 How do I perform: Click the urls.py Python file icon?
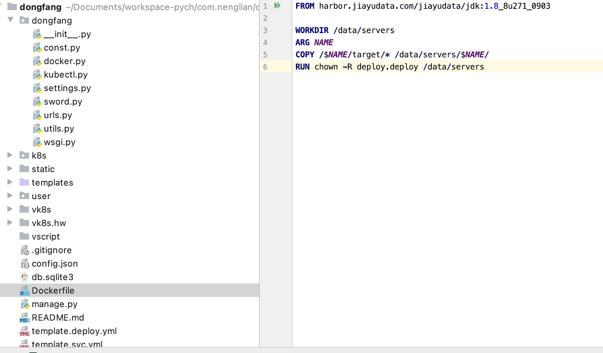(x=37, y=115)
